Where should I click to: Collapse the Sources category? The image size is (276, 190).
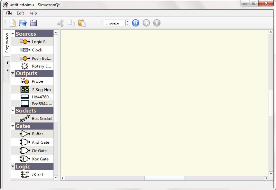click(12, 33)
